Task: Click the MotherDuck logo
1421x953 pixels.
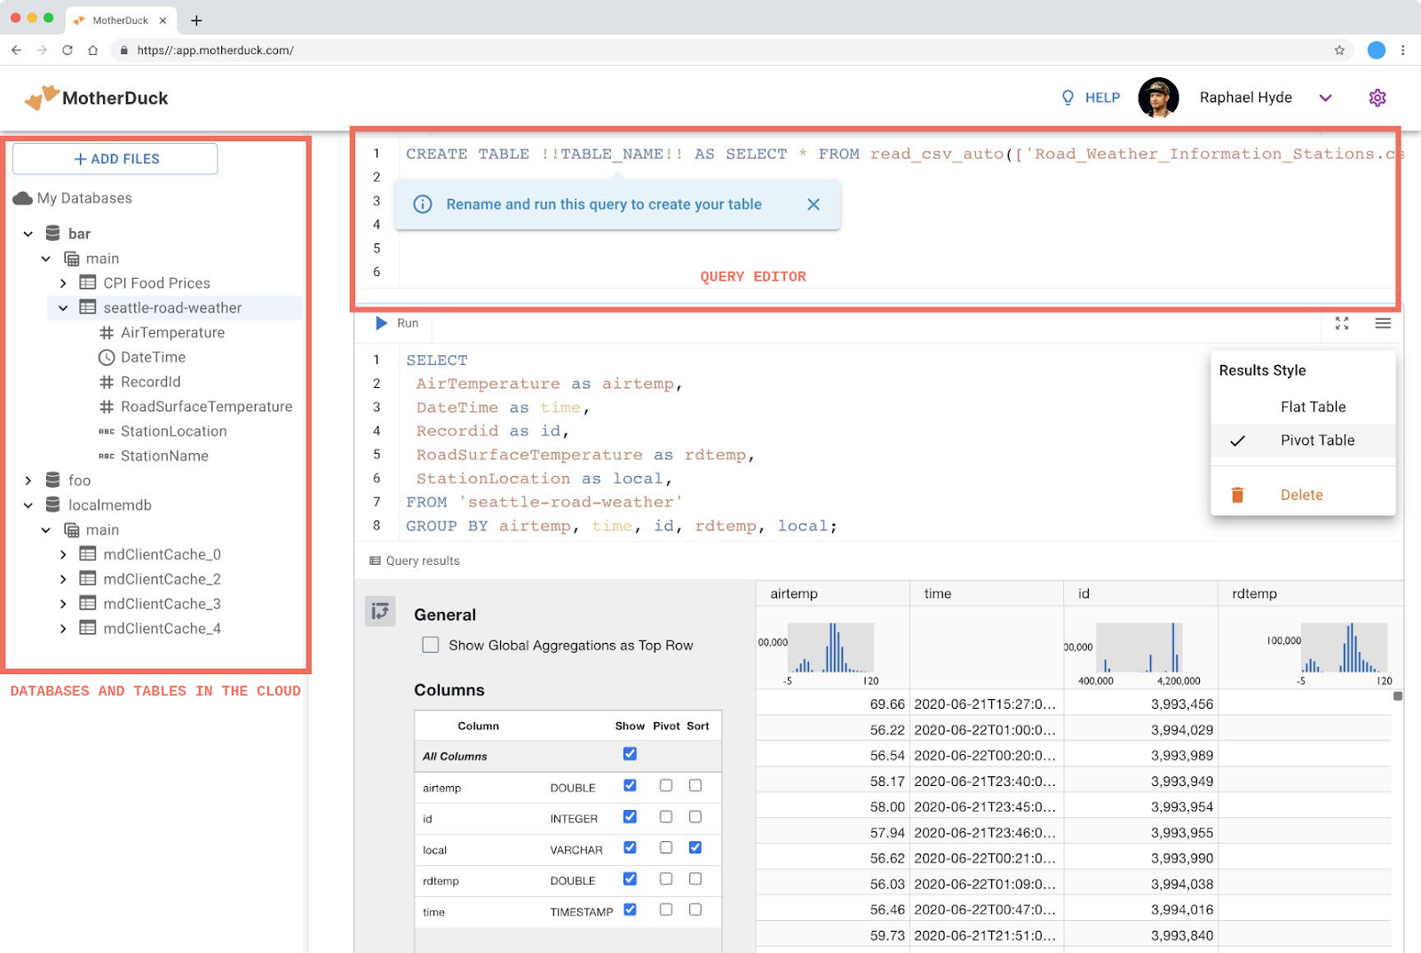Action: (x=96, y=98)
